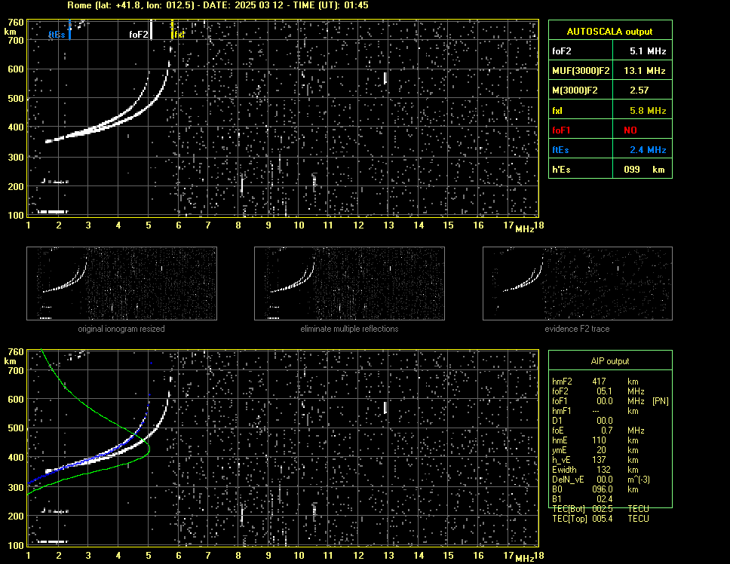Viewport: 730px width, 564px height.
Task: Select the B1 02.4 row
Action: (582, 499)
